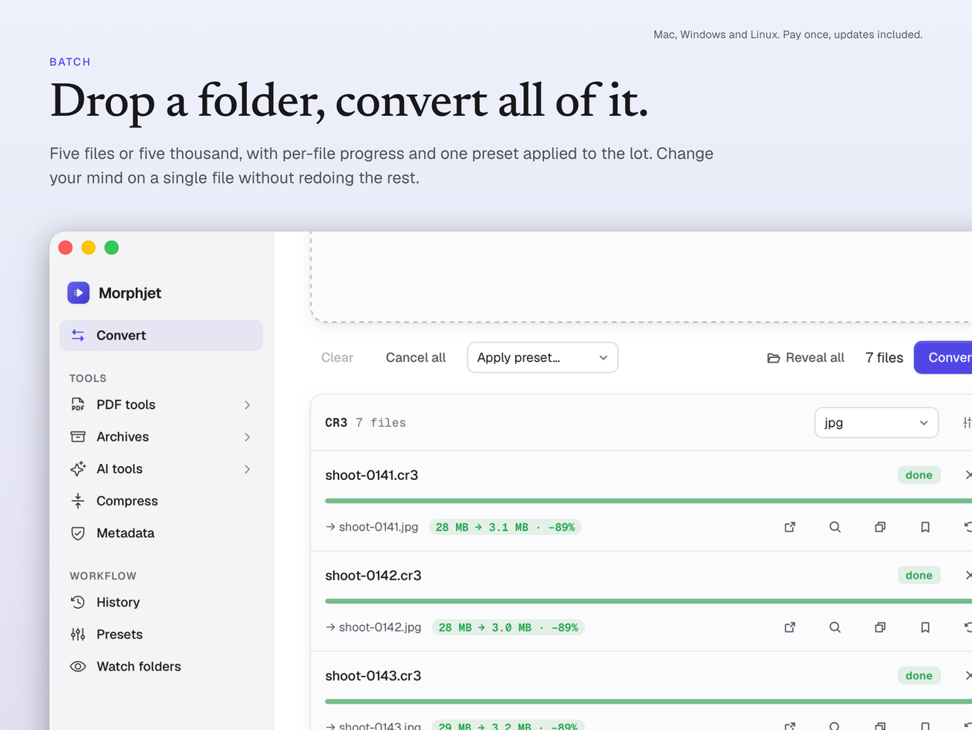Click the "28 MB → 3.1 MB · −89%" badge
The height and width of the screenshot is (730, 972).
(505, 527)
